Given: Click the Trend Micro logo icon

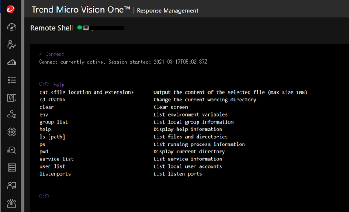Looking at the screenshot, I should pyautogui.click(x=11, y=9).
